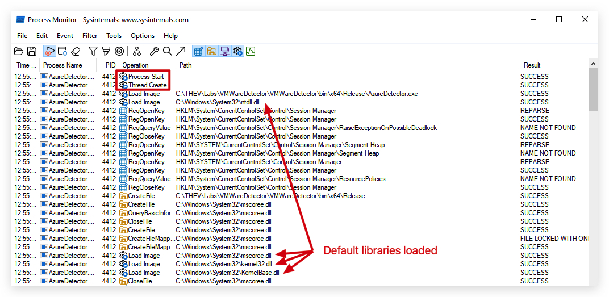The width and height of the screenshot is (609, 297).
Task: Click the process icon on the Process Start row
Action: coord(44,77)
